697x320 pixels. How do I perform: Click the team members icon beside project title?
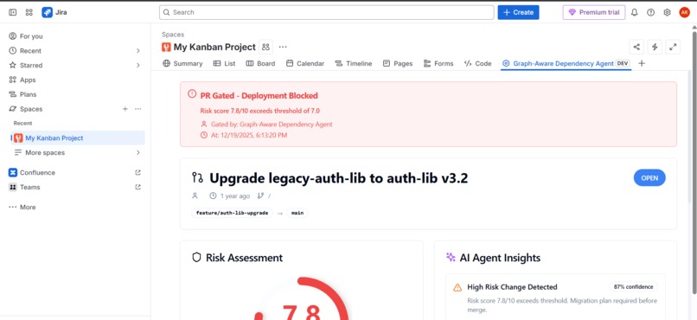click(265, 47)
